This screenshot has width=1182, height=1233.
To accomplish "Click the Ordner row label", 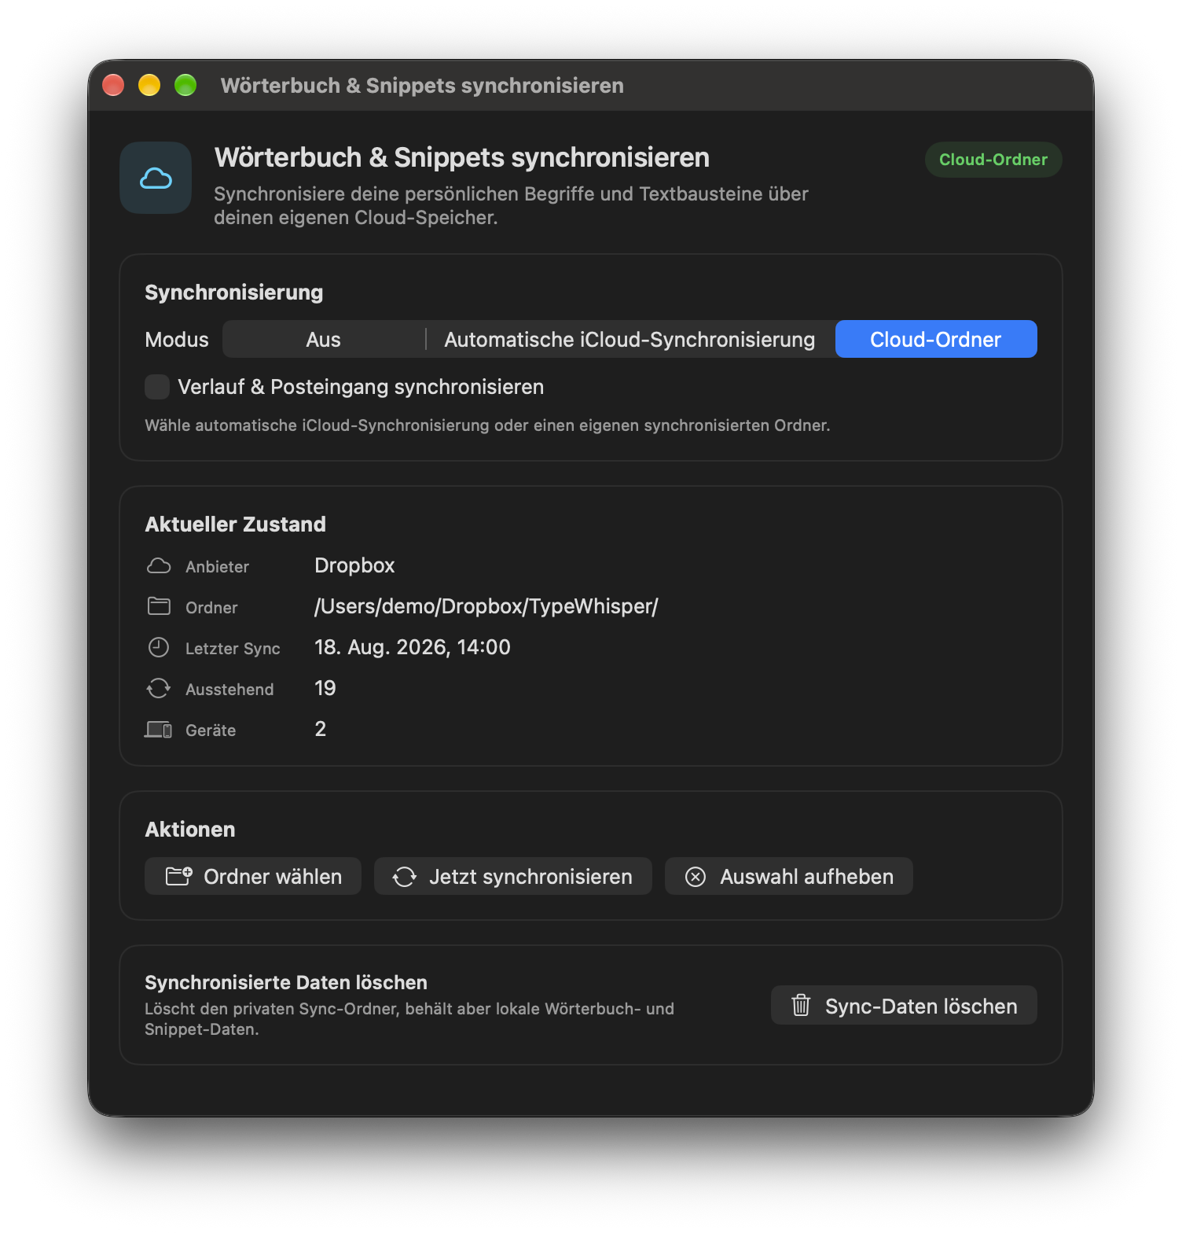I will click(211, 608).
